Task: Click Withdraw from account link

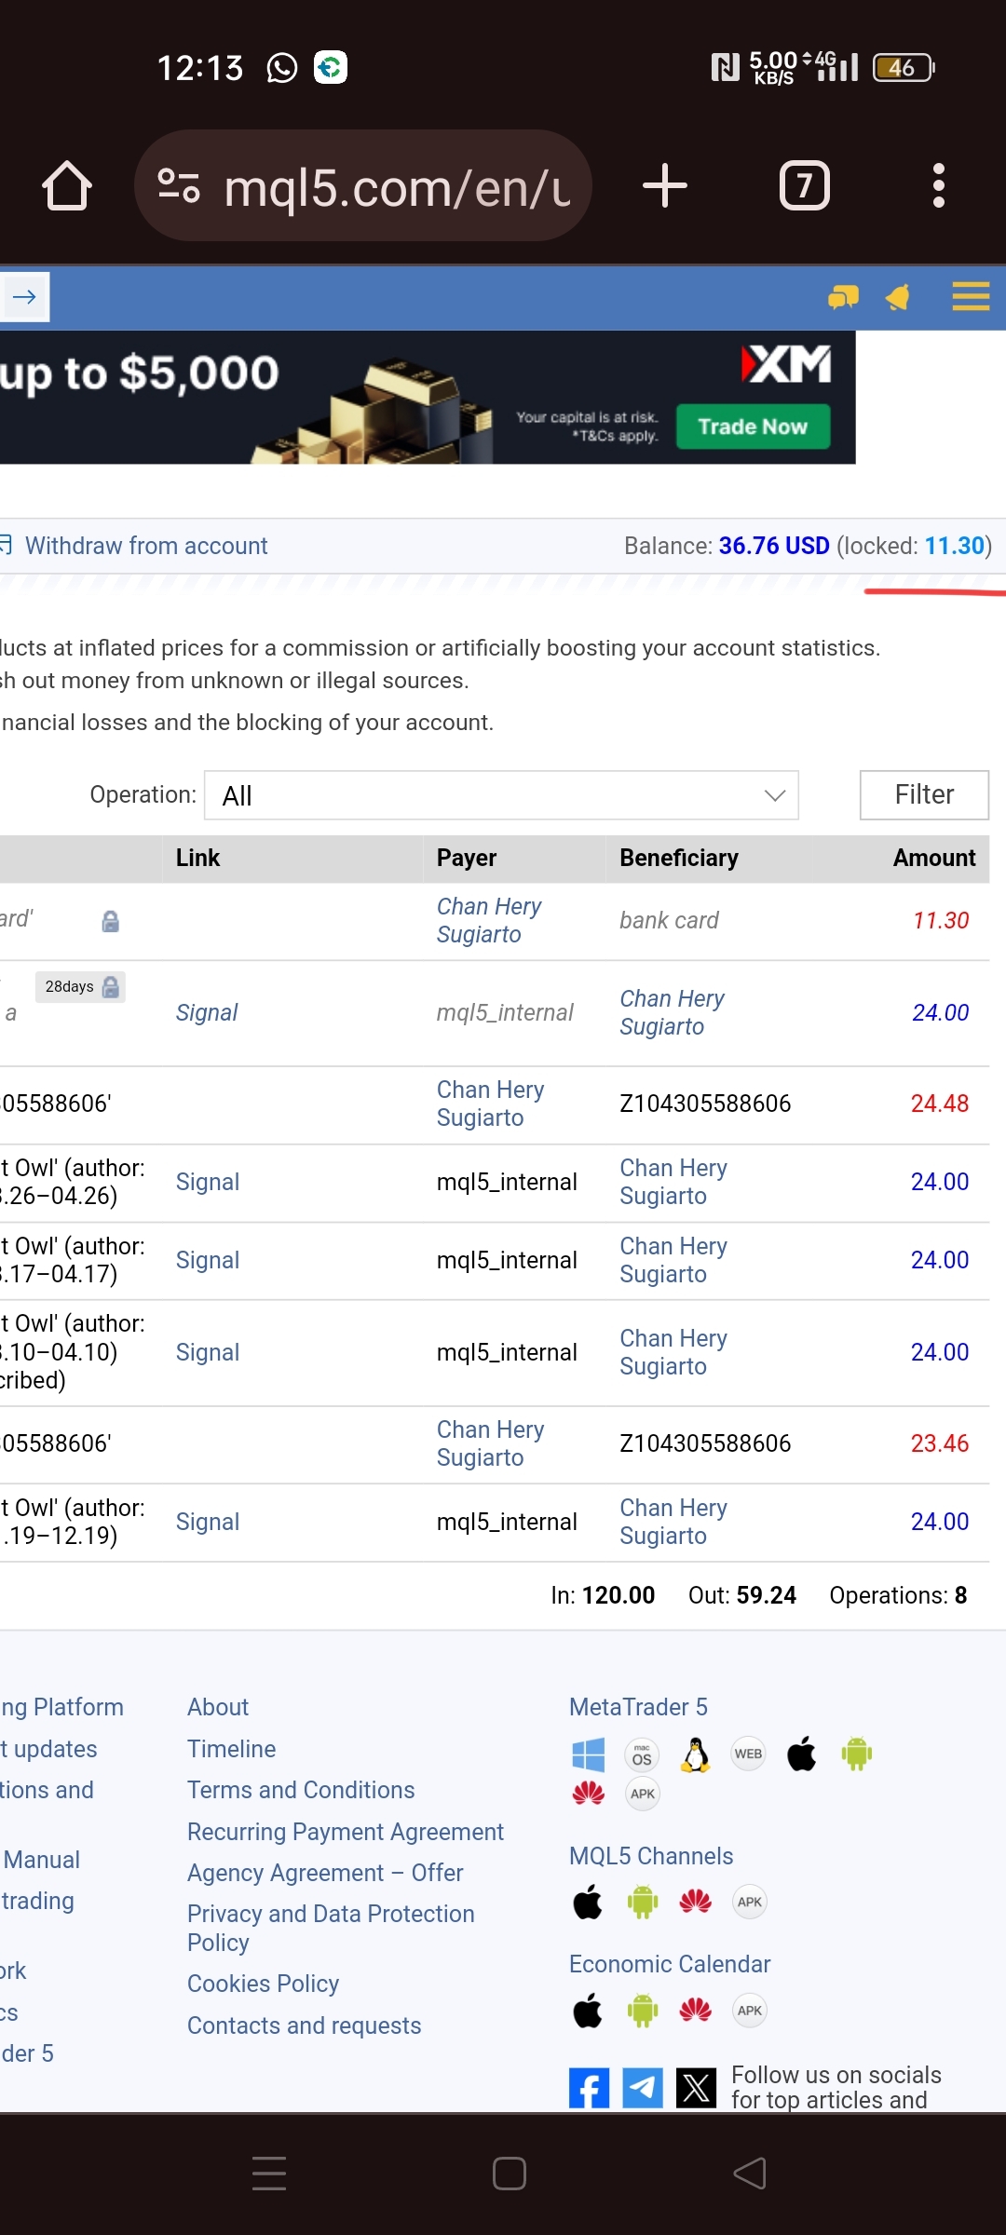Action: pyautogui.click(x=146, y=546)
